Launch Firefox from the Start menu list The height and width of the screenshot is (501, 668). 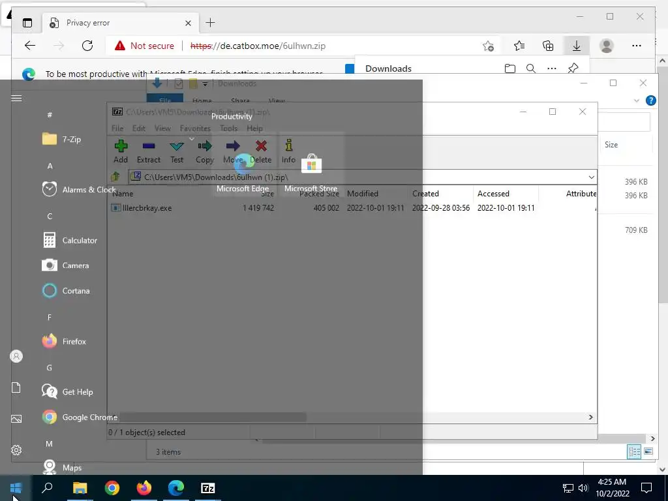pyautogui.click(x=64, y=341)
